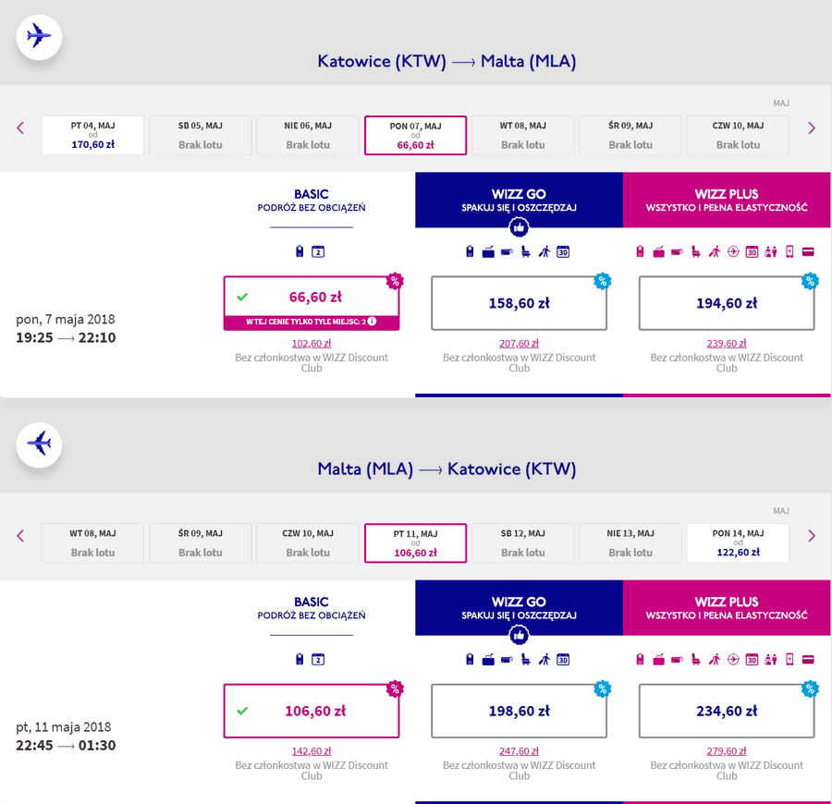
Task: Choose outbound date CZW 10, MAJ
Action: point(738,135)
